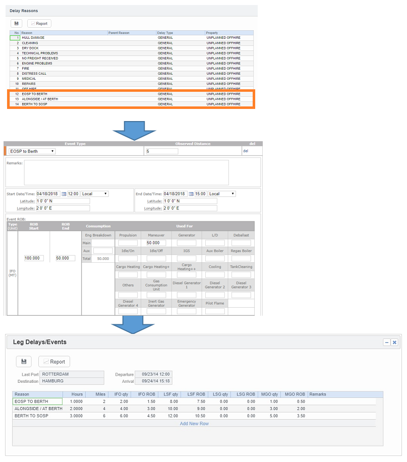
Task: Open the End Date calendar picker
Action: point(191,194)
